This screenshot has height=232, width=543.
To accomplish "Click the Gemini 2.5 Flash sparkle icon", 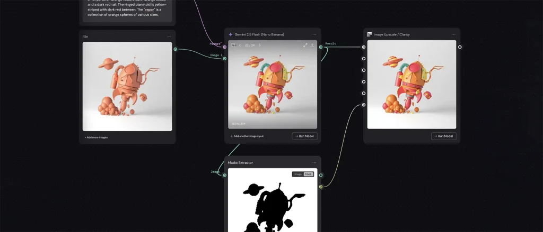I will pos(231,34).
